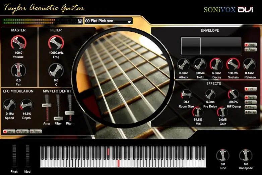Click the Pitch bend wheel
Screen dimensions: 262x175
tap(14, 156)
